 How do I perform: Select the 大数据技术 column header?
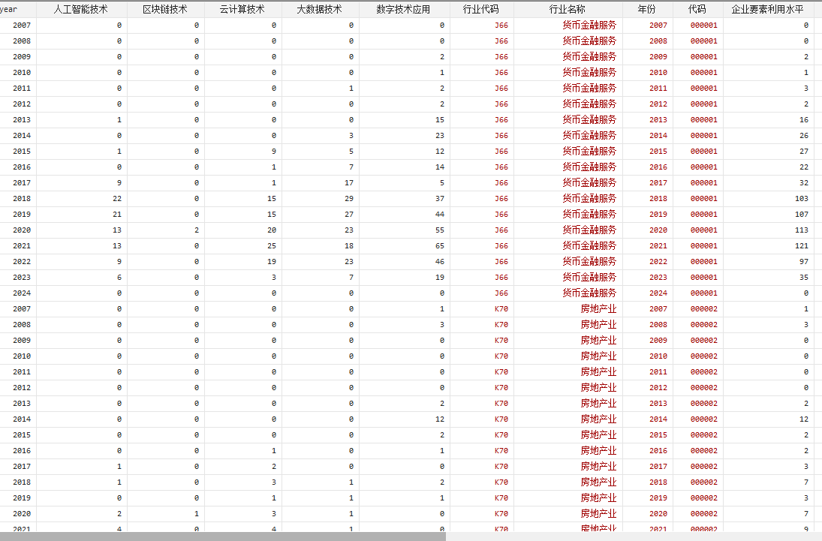click(x=320, y=9)
